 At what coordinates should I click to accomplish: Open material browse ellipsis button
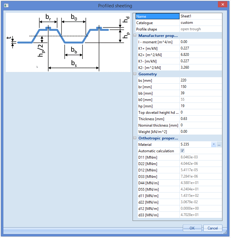[219, 145]
